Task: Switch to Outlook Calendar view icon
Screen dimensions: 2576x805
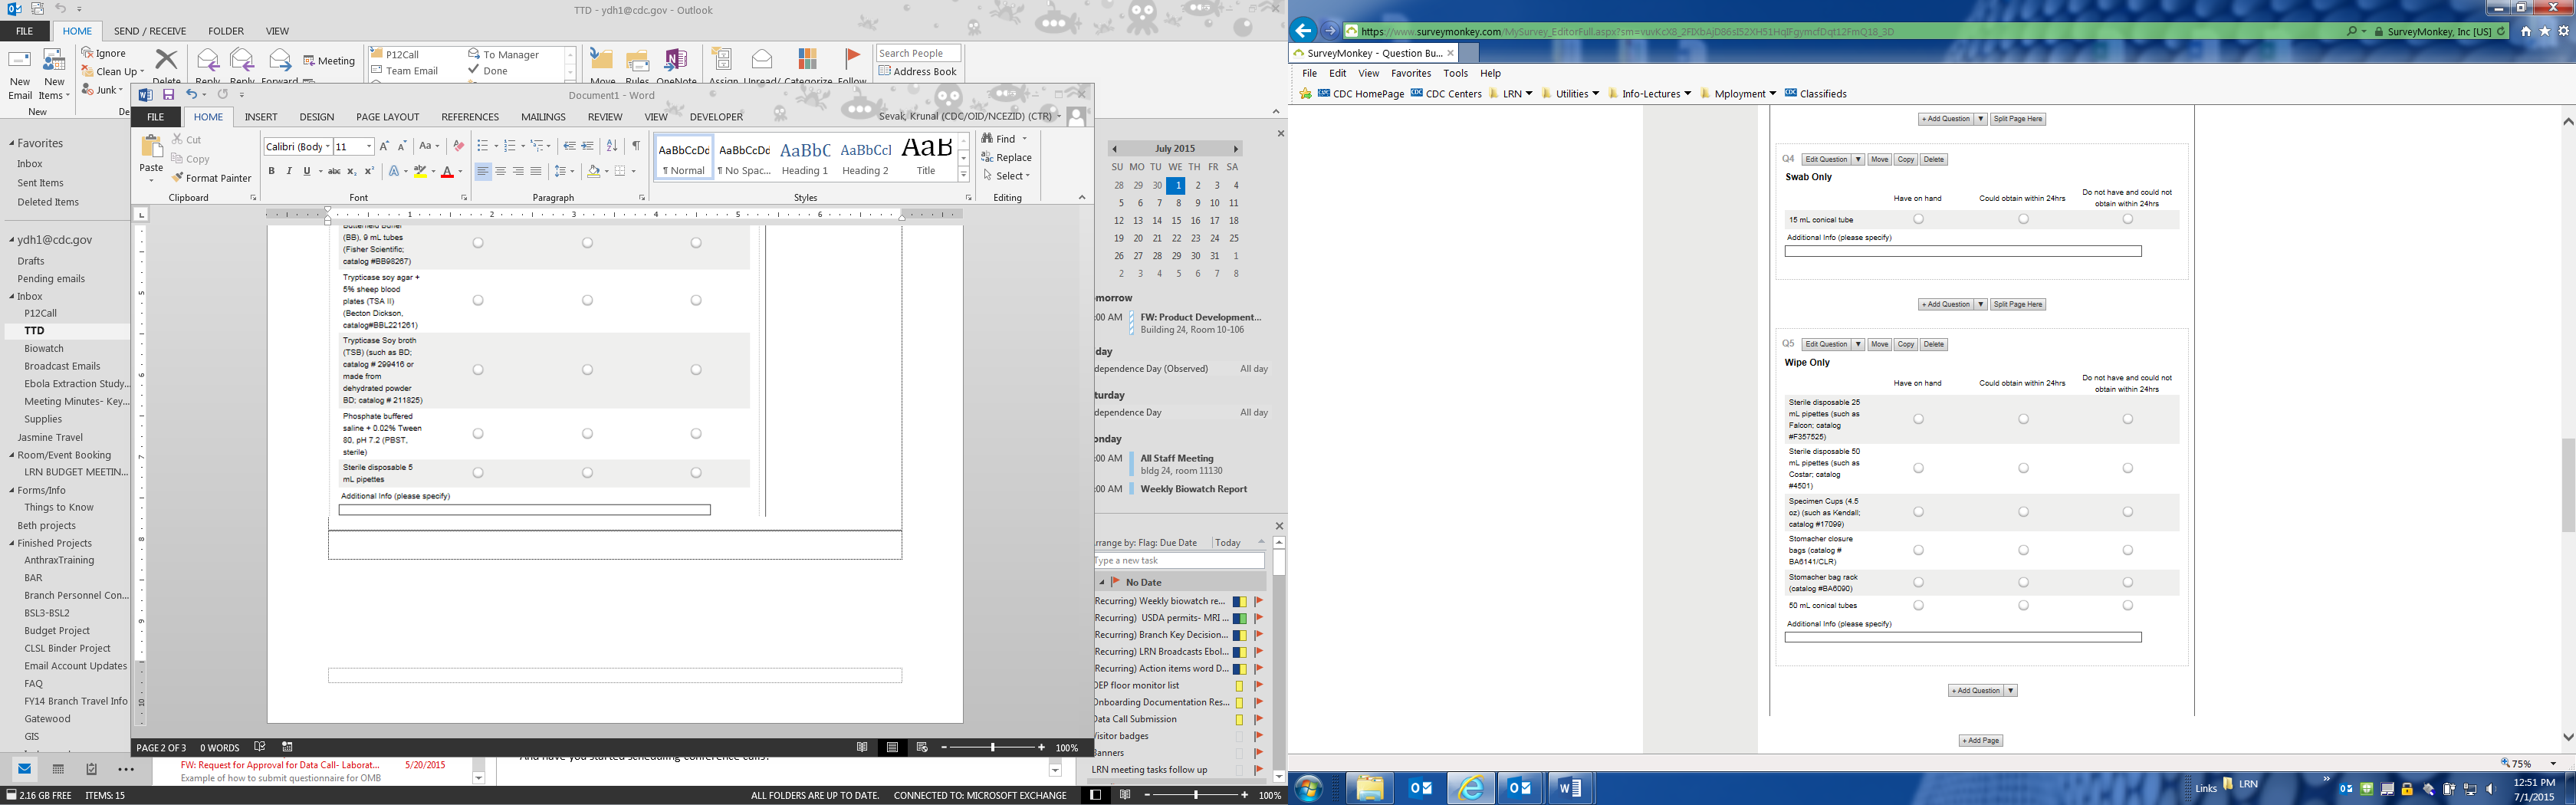Action: click(x=58, y=769)
